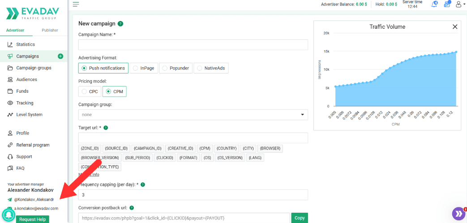Open notifications bell in header
This screenshot has height=223, width=467.
434,4
